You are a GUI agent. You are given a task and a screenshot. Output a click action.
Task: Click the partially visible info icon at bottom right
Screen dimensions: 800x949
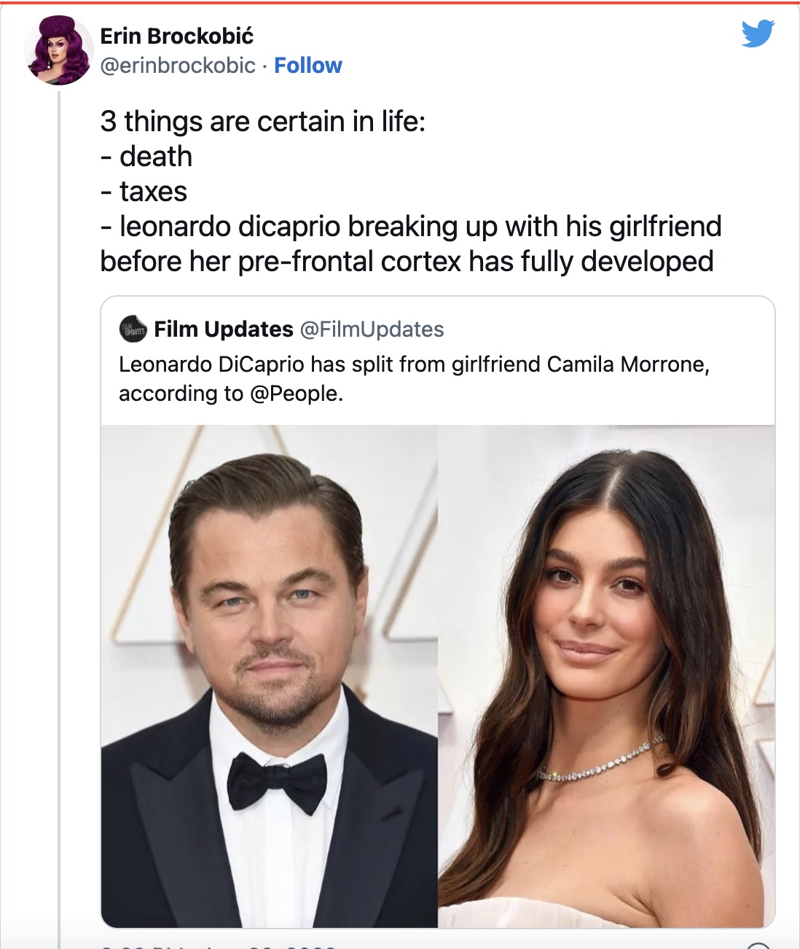pos(758,946)
